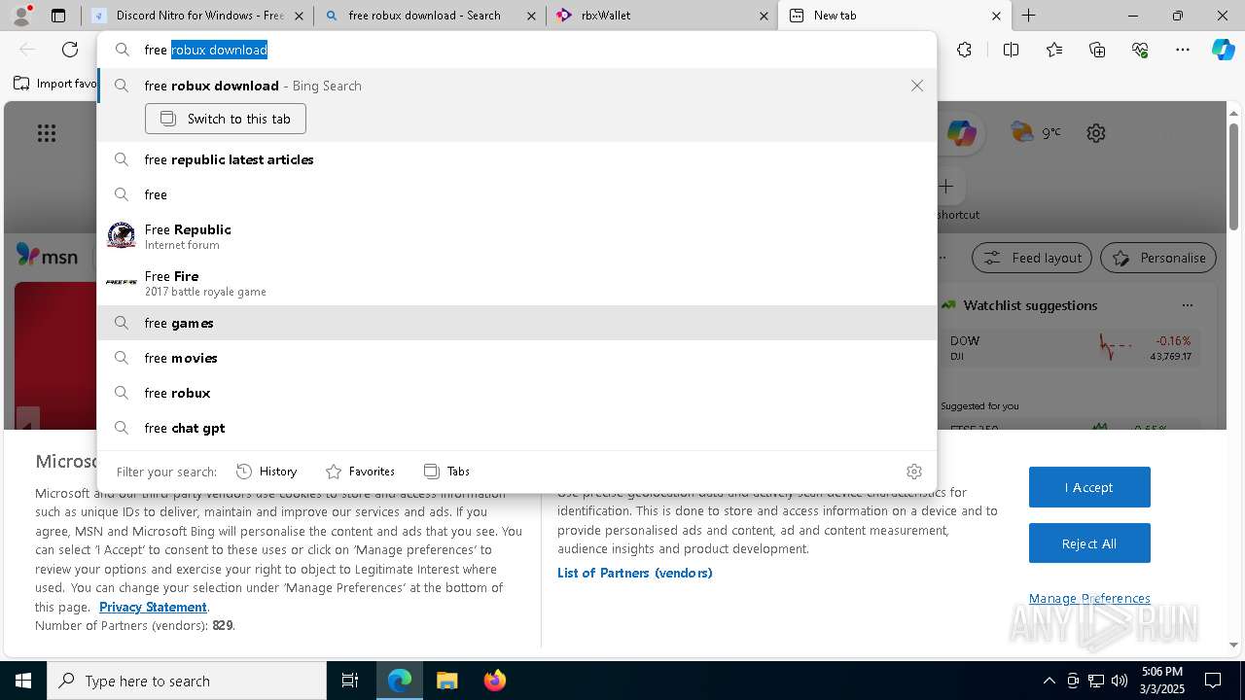
Task: Close the Discord Nitro for Windows tab
Action: tap(300, 16)
